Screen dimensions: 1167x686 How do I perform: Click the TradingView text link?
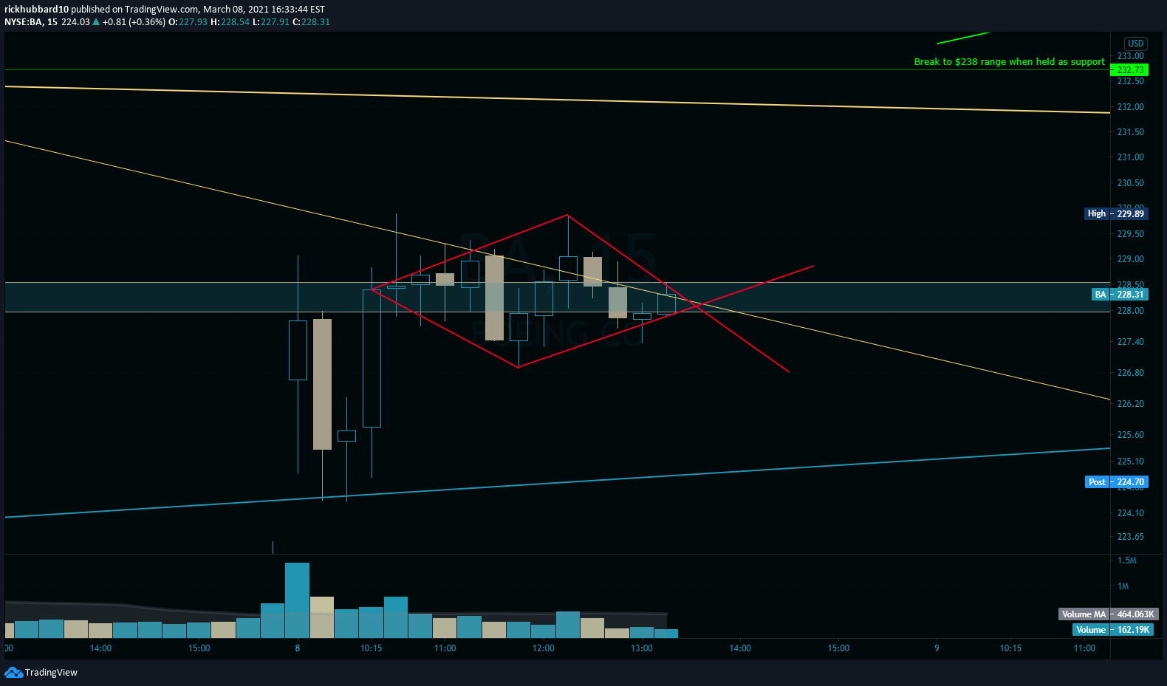(51, 673)
